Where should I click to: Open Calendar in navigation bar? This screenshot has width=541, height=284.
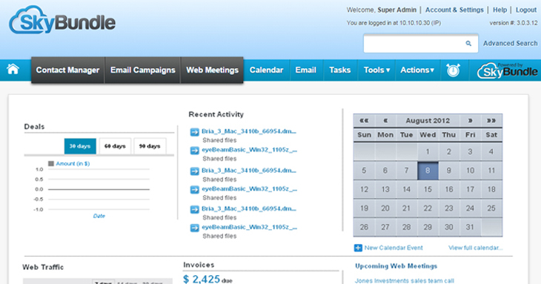tap(266, 70)
